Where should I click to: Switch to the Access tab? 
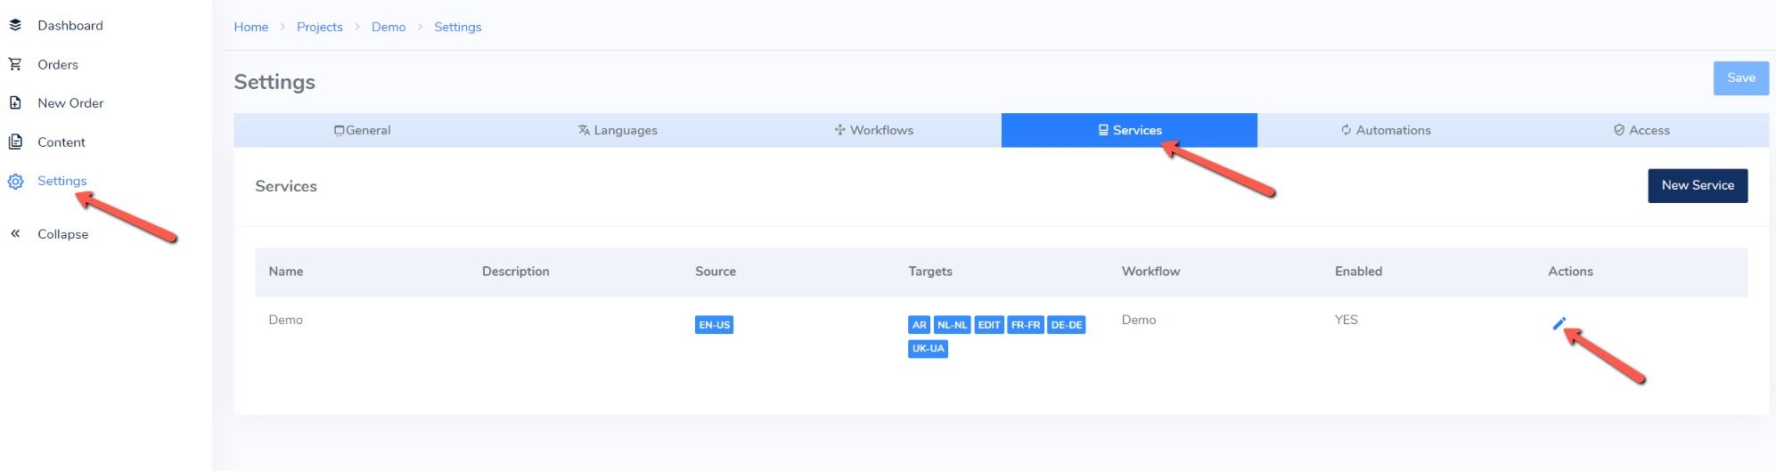(x=1641, y=130)
